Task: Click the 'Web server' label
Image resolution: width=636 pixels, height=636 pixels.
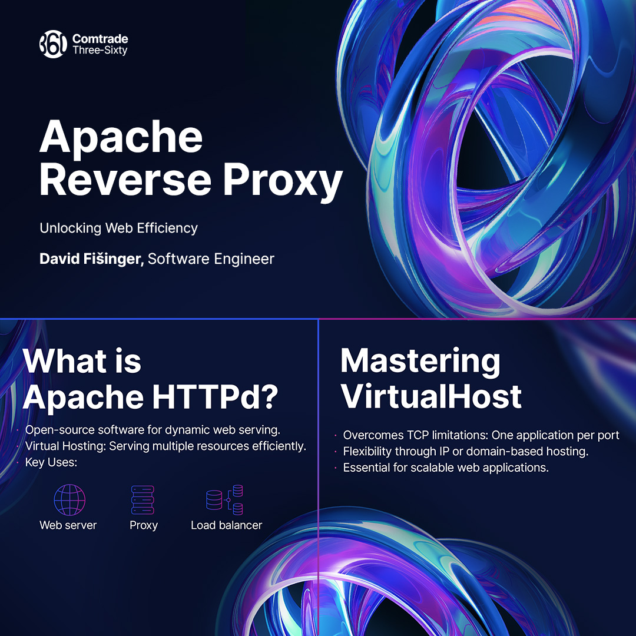Action: [x=68, y=525]
